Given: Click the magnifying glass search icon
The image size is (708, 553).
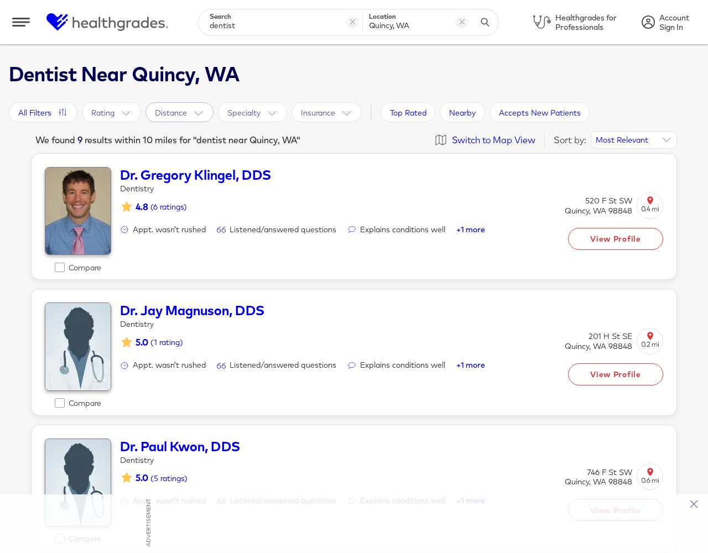Looking at the screenshot, I should pos(485,22).
